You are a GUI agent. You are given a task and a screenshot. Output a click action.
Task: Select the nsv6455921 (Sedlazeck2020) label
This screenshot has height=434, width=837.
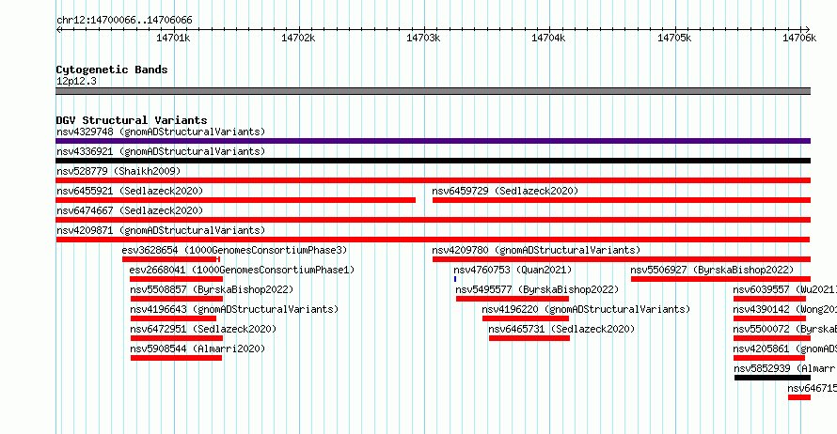130,191
